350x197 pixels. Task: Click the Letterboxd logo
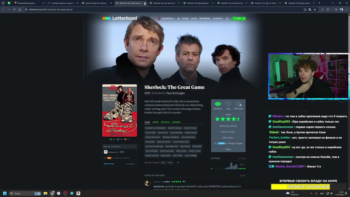point(119,18)
